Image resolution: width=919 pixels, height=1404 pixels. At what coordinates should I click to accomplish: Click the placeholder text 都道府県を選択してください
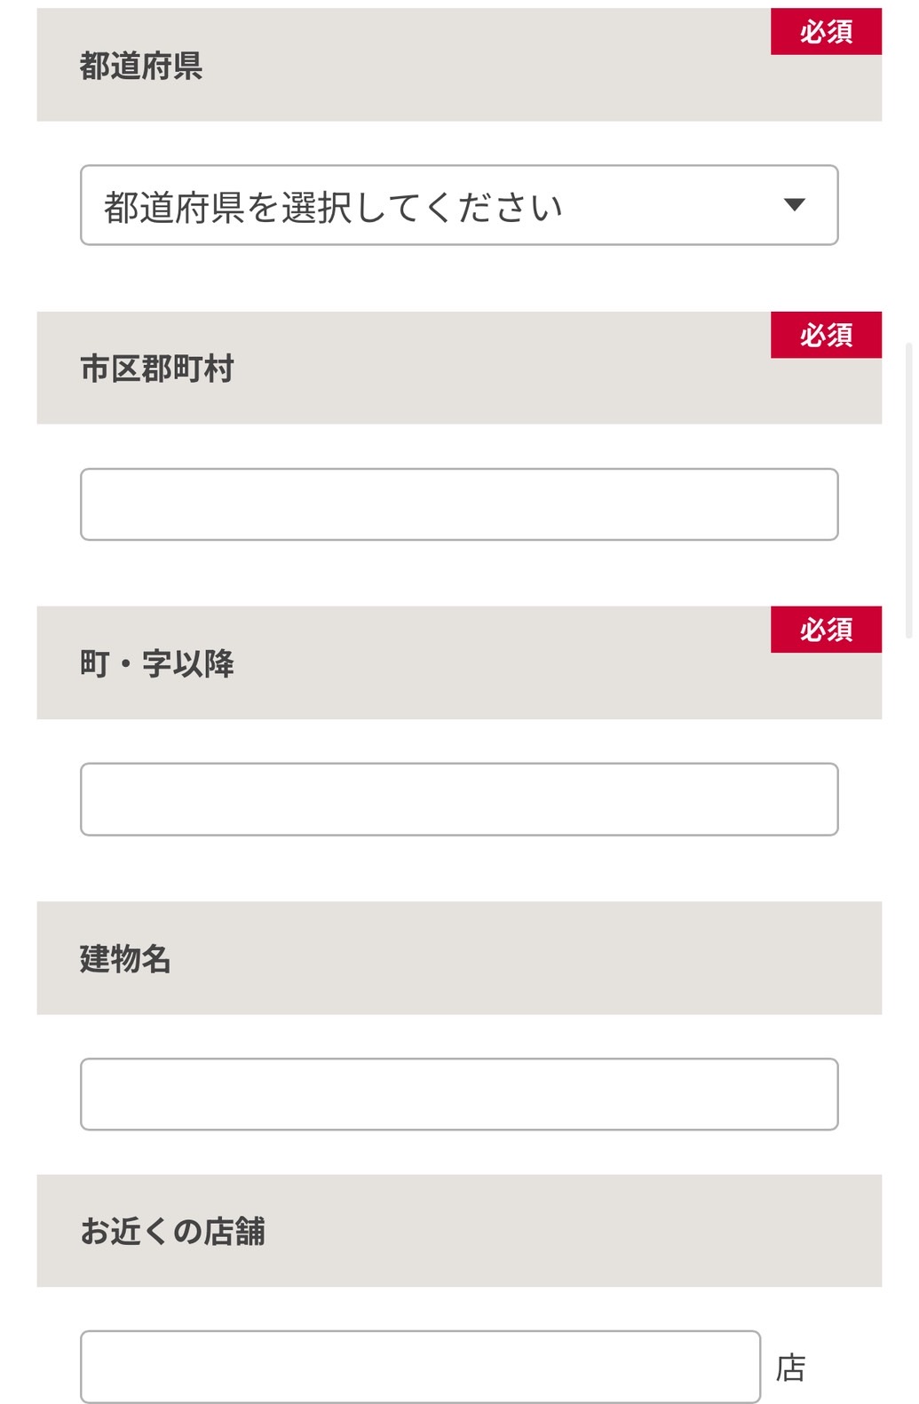coord(333,203)
